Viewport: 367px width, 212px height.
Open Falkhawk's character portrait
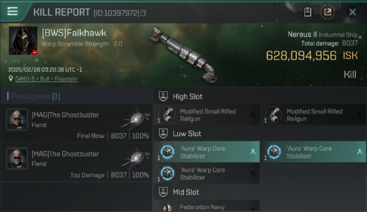pos(23,41)
